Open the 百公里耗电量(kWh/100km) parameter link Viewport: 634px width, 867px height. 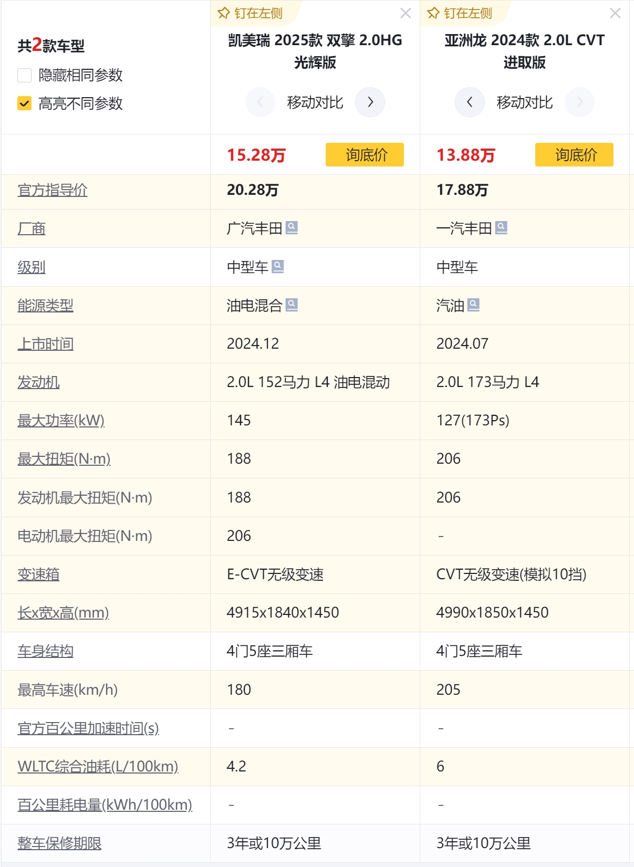pyautogui.click(x=105, y=805)
